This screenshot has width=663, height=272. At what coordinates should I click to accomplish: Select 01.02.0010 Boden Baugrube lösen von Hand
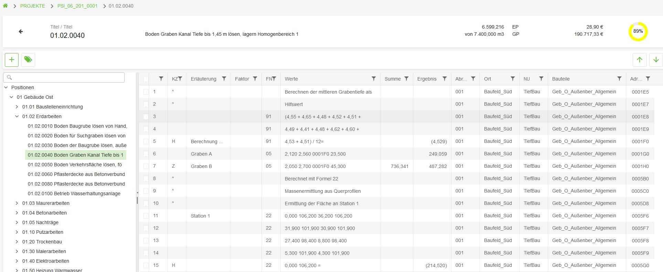pyautogui.click(x=77, y=126)
